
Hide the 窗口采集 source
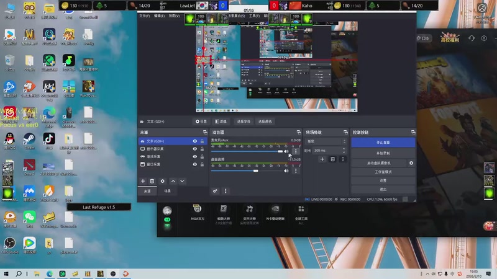point(194,164)
